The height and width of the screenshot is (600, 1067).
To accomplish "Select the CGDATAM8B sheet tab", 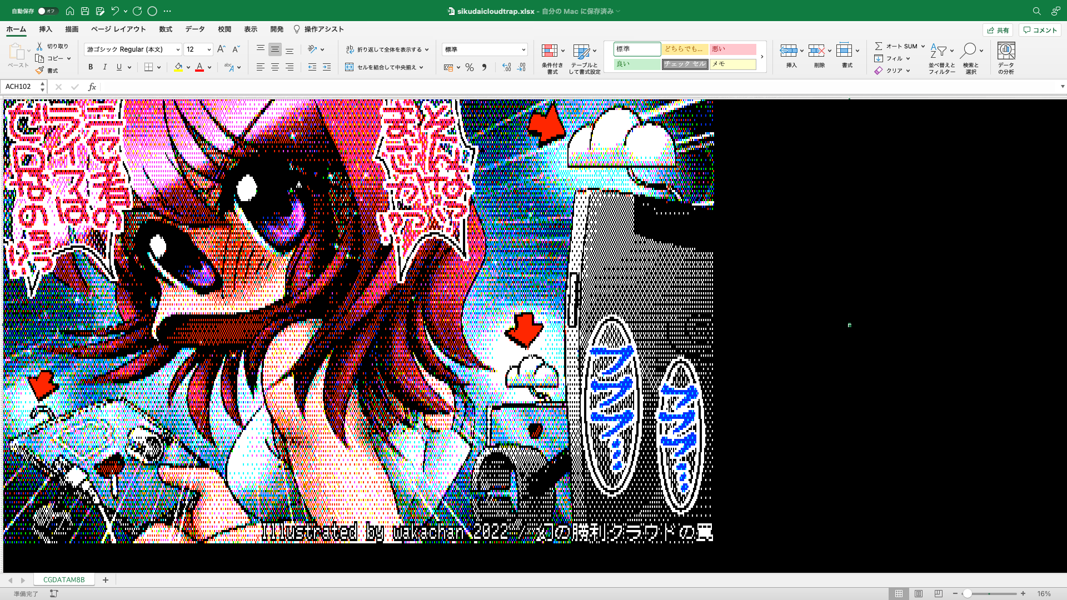I will [64, 580].
